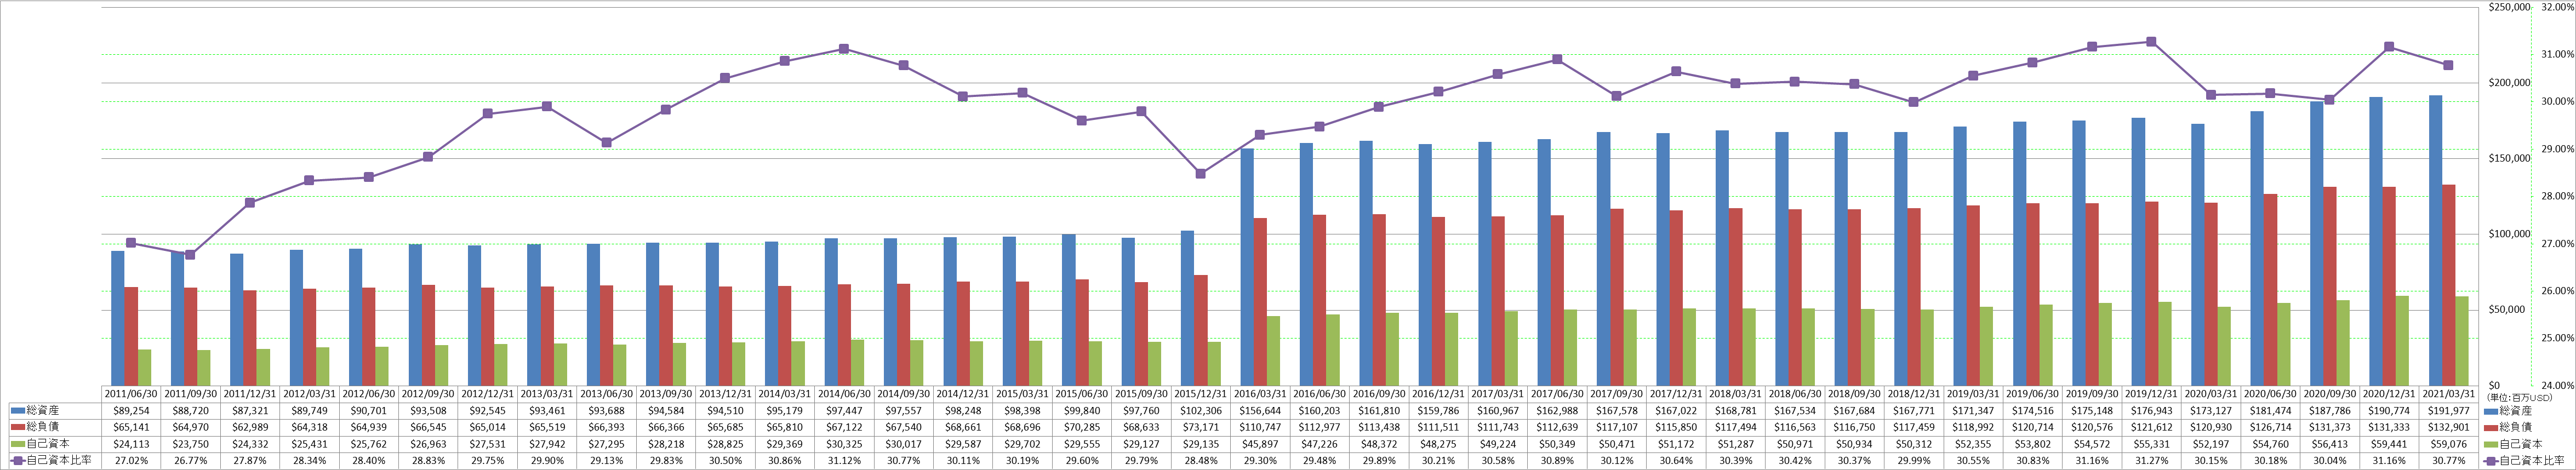
Task: Click the $191,977 total assets cell
Action: pyautogui.click(x=2449, y=411)
